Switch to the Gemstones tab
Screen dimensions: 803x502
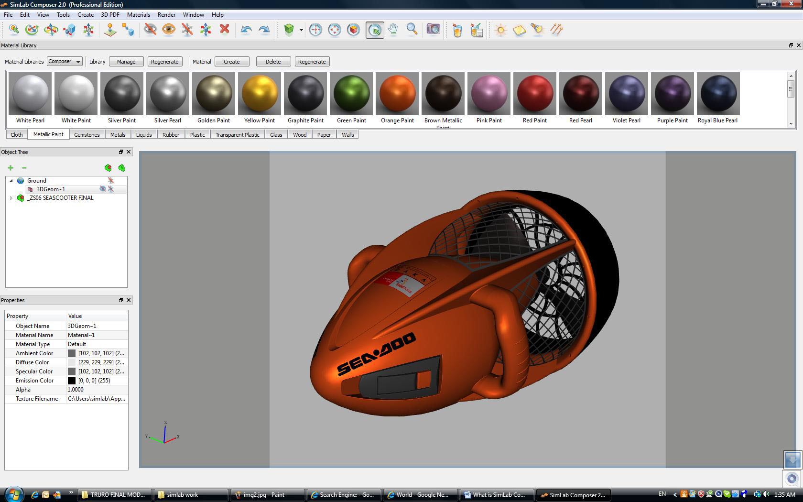pyautogui.click(x=87, y=135)
